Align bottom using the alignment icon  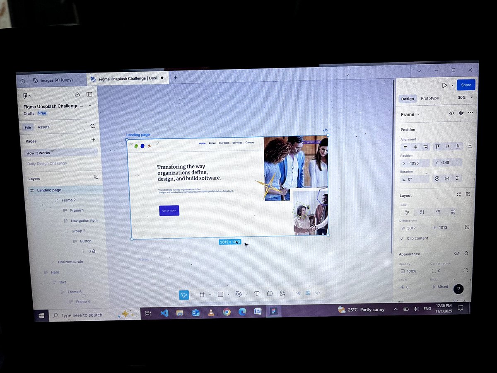pos(458,146)
